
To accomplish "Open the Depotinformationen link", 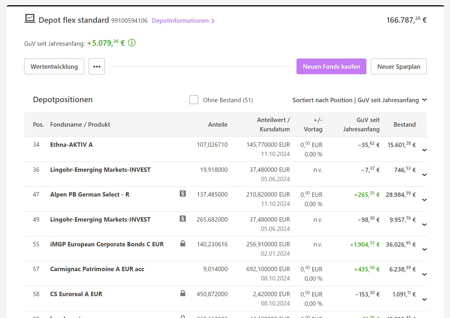I will point(180,21).
